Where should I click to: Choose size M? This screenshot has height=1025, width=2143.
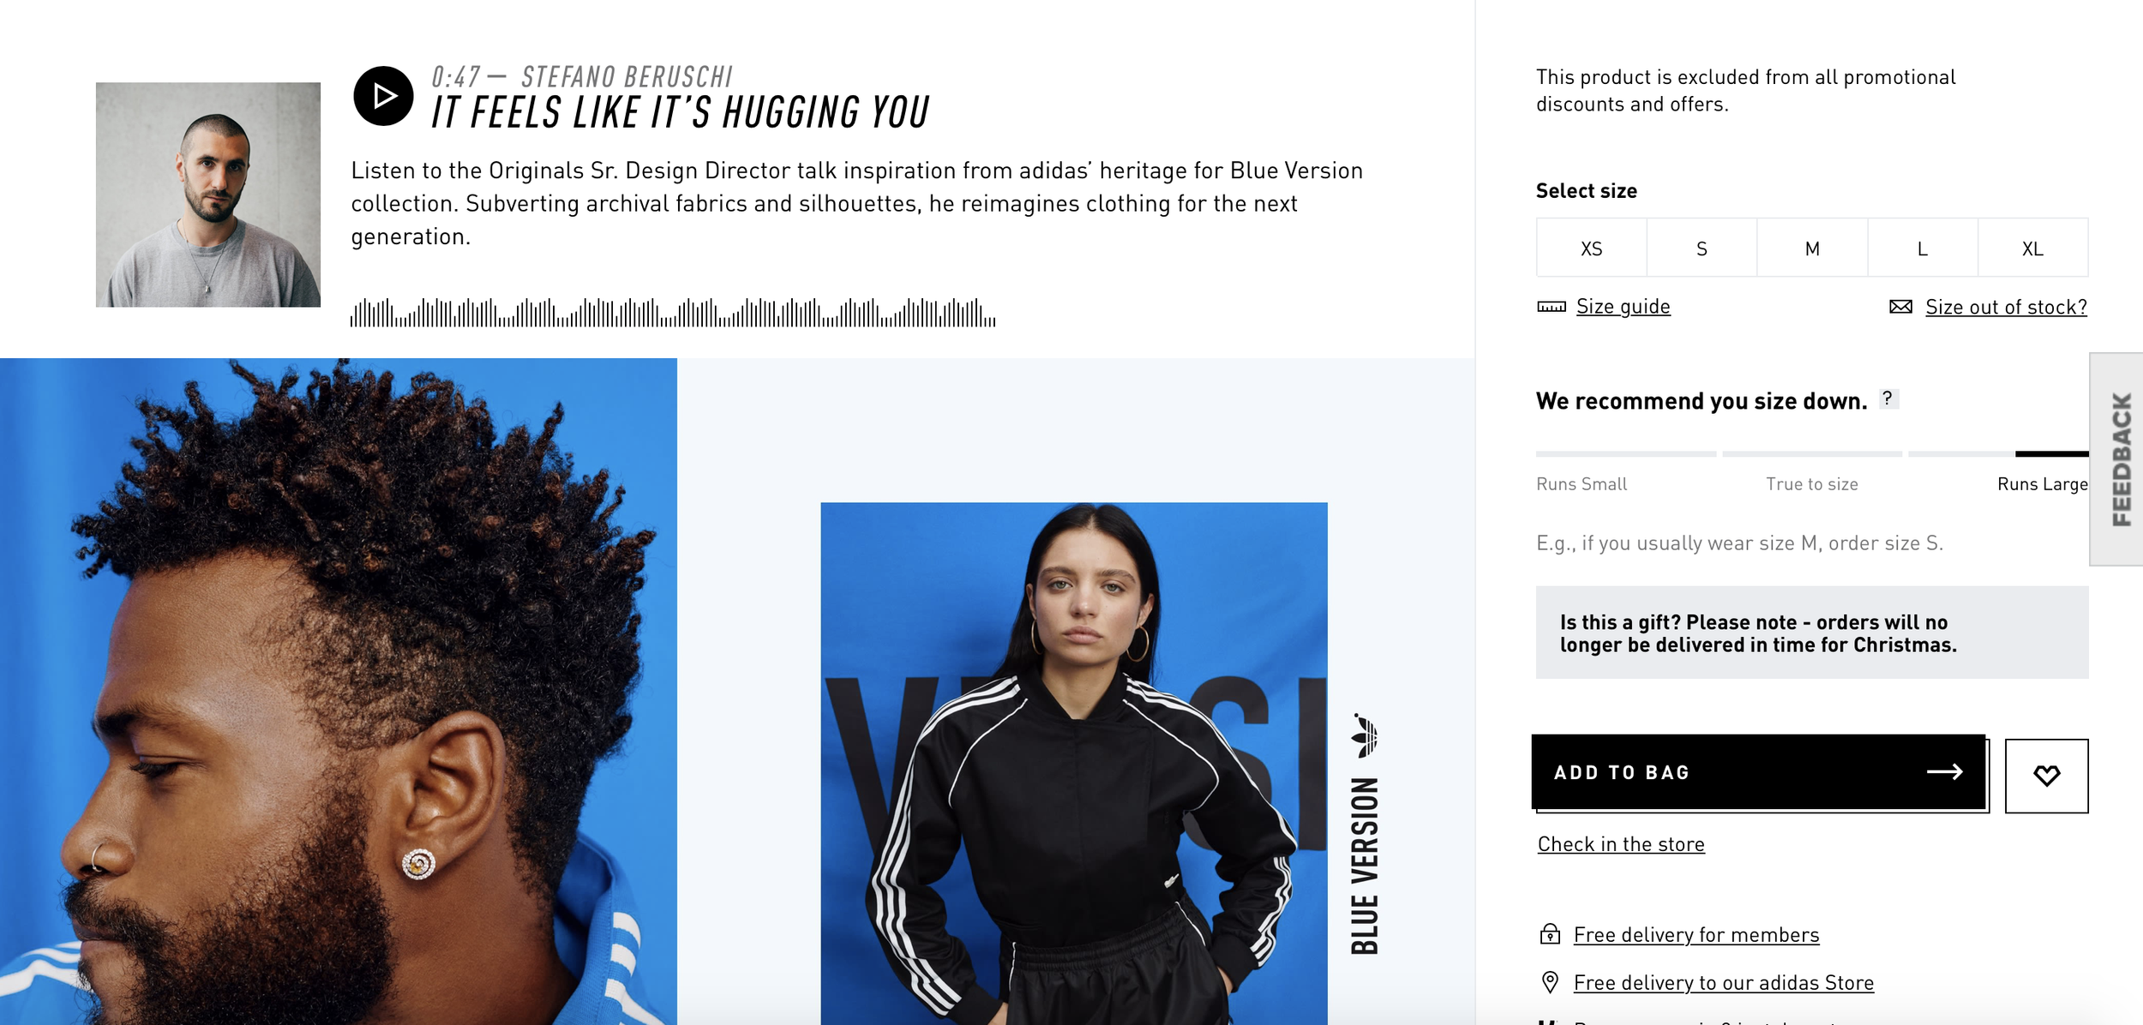[1812, 248]
